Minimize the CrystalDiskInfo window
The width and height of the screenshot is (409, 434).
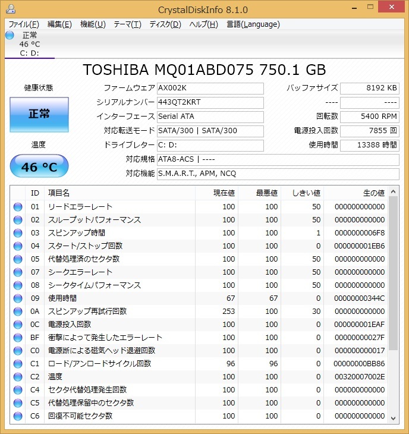(354, 8)
